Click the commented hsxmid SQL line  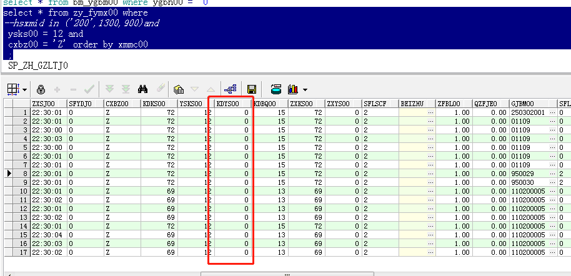(x=81, y=23)
